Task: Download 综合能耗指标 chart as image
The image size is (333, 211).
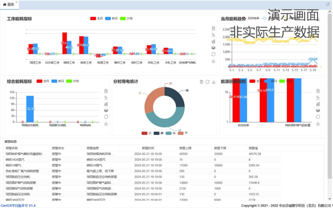Action: point(106,124)
